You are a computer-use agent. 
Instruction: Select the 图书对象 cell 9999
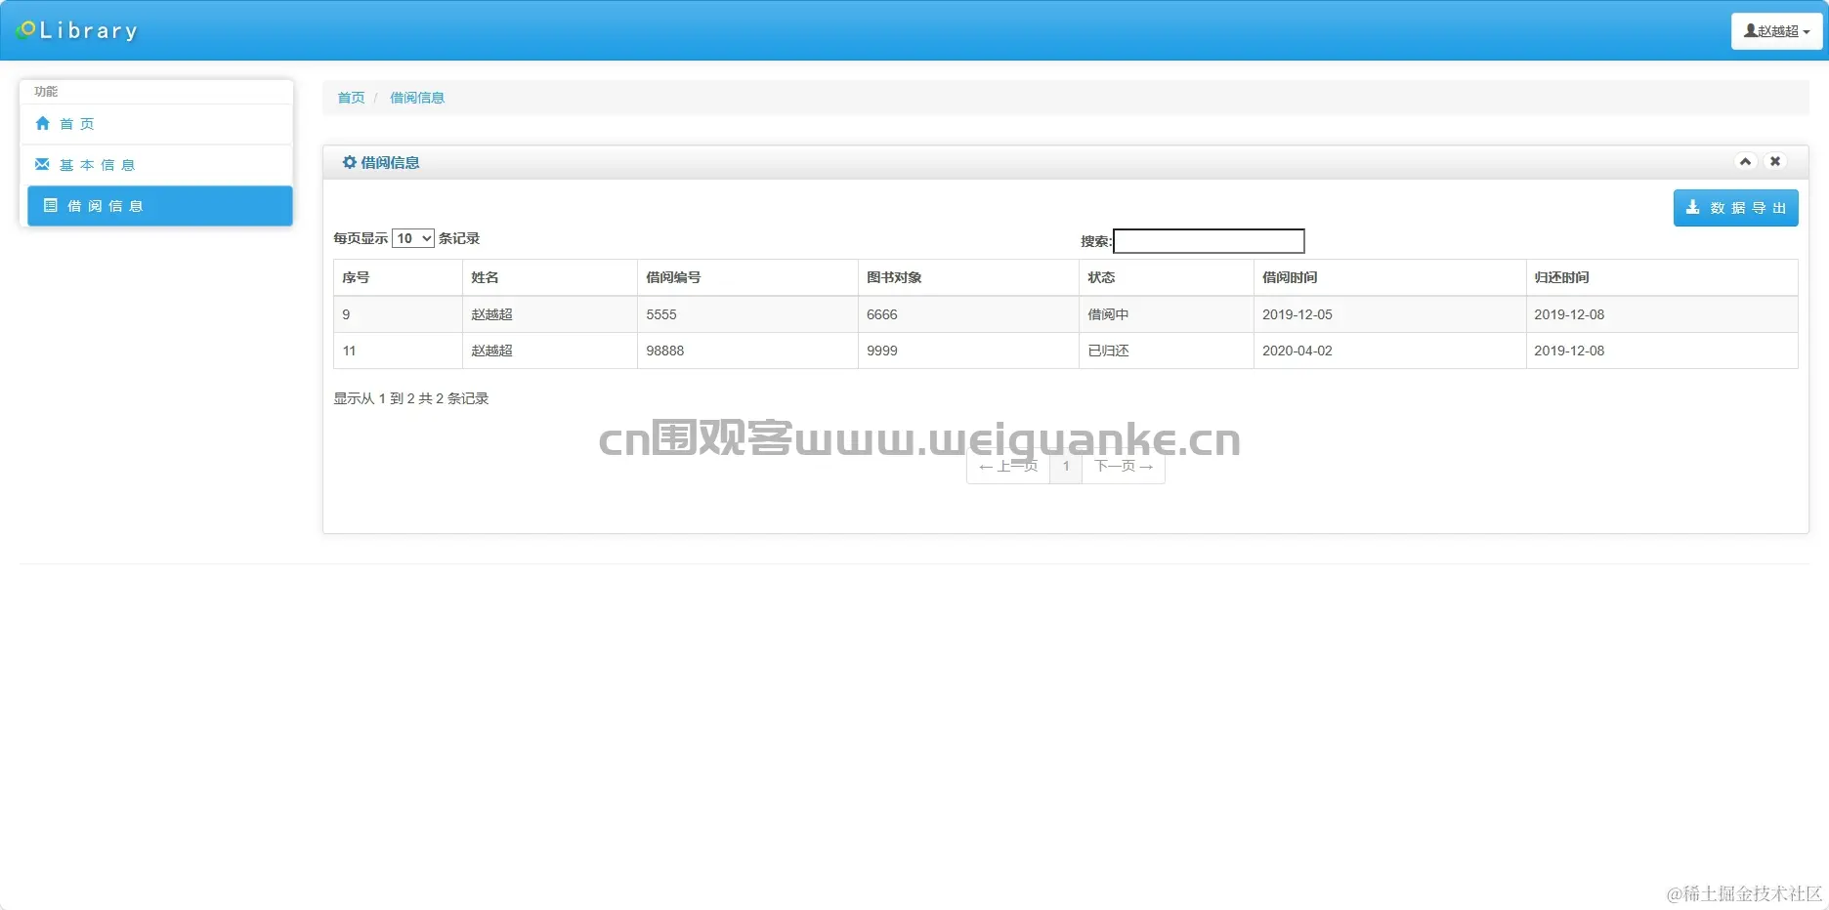click(968, 351)
